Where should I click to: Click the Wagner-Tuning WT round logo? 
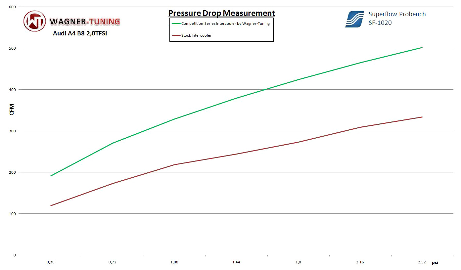tap(35, 21)
